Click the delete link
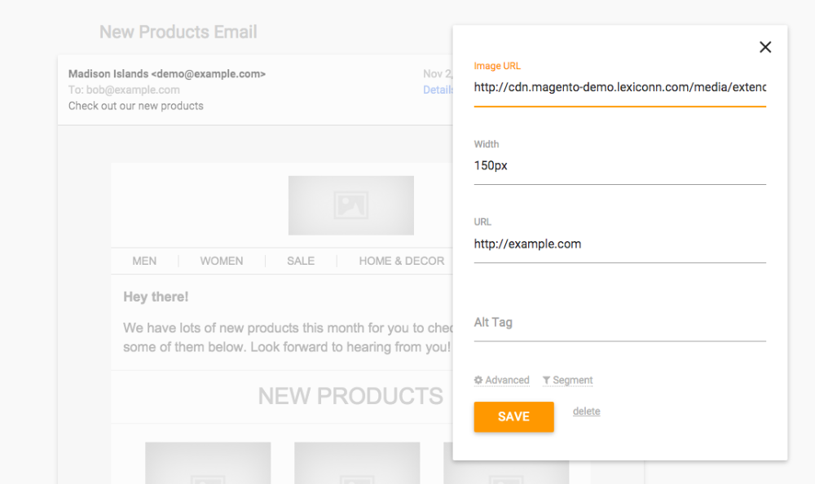815x484 pixels. click(x=586, y=411)
